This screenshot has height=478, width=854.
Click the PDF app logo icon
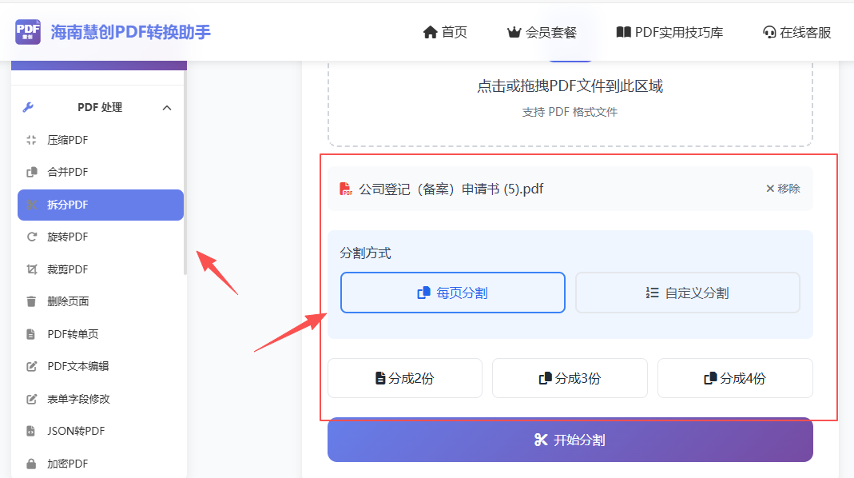click(x=28, y=32)
